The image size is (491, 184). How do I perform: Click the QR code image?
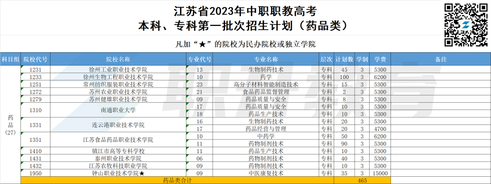[466, 24]
